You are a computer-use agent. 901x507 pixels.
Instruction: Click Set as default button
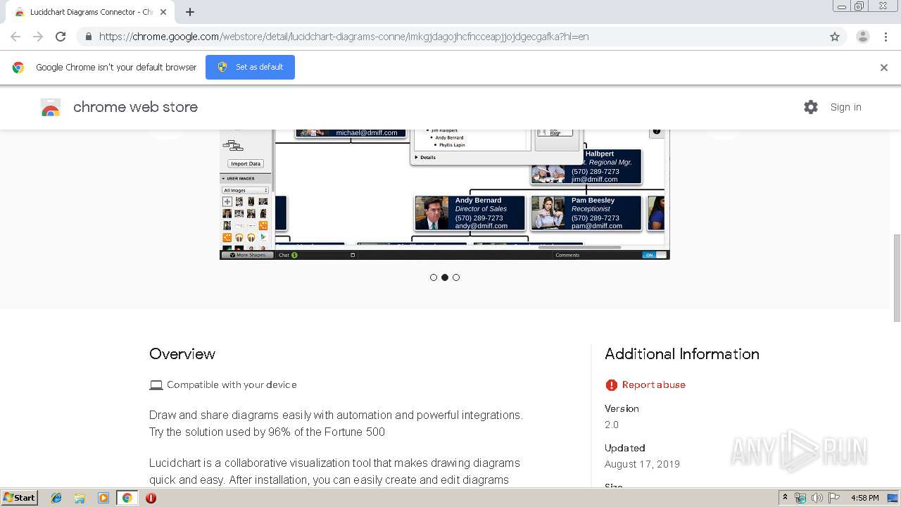coord(250,67)
